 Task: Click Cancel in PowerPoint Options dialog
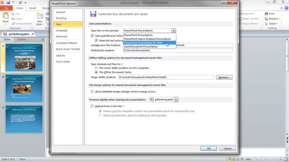(228, 148)
